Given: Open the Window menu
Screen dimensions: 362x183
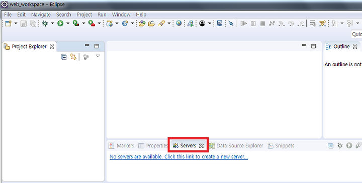Looking at the screenshot, I should tap(121, 15).
